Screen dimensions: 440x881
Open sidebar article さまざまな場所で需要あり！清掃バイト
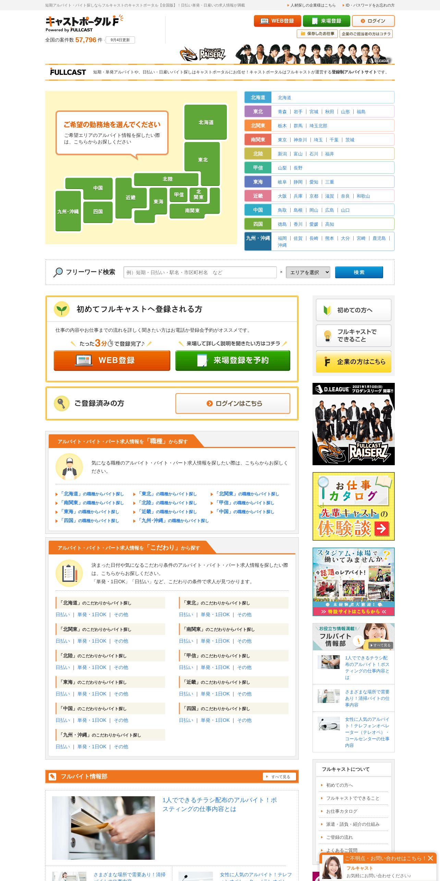click(x=367, y=698)
